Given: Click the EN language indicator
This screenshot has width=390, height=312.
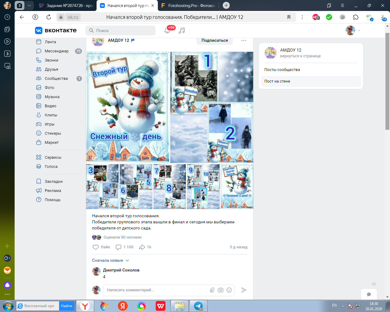Looking at the screenshot, I should point(334,305).
